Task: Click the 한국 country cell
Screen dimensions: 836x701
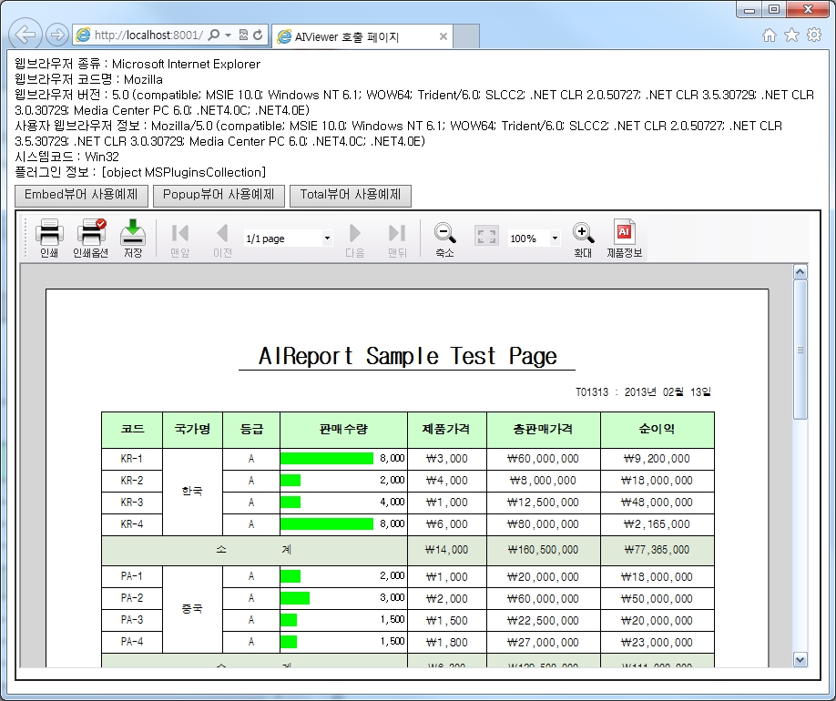Action: tap(192, 492)
